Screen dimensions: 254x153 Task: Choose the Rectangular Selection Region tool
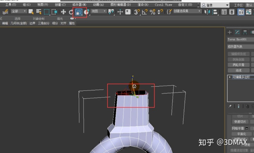click(47, 12)
